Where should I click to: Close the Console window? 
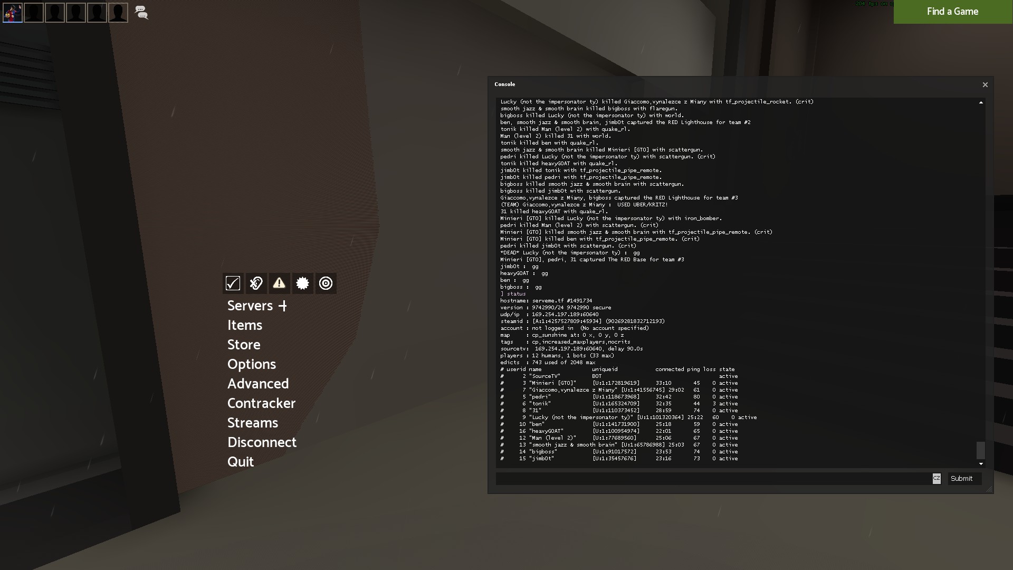click(985, 84)
